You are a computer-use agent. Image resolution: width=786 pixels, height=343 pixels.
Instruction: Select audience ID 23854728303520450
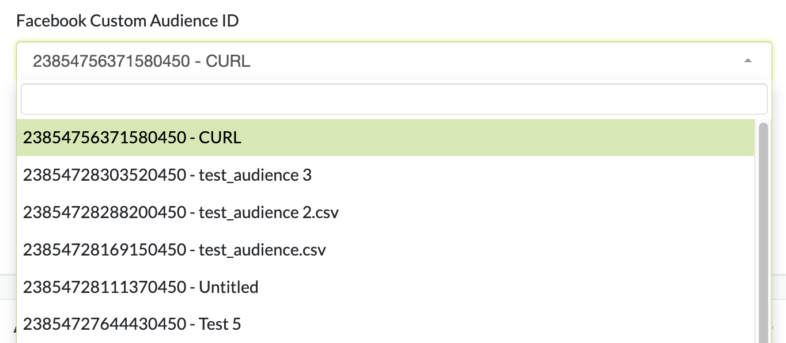pyautogui.click(x=104, y=175)
